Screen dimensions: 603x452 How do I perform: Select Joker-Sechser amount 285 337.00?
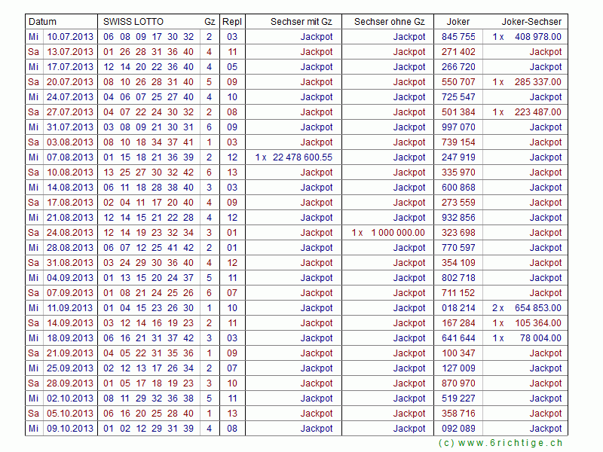537,82
